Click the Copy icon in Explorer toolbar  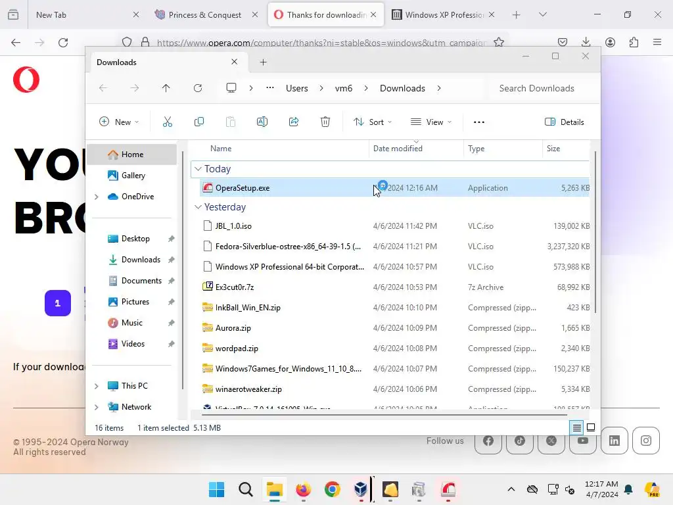click(x=198, y=122)
